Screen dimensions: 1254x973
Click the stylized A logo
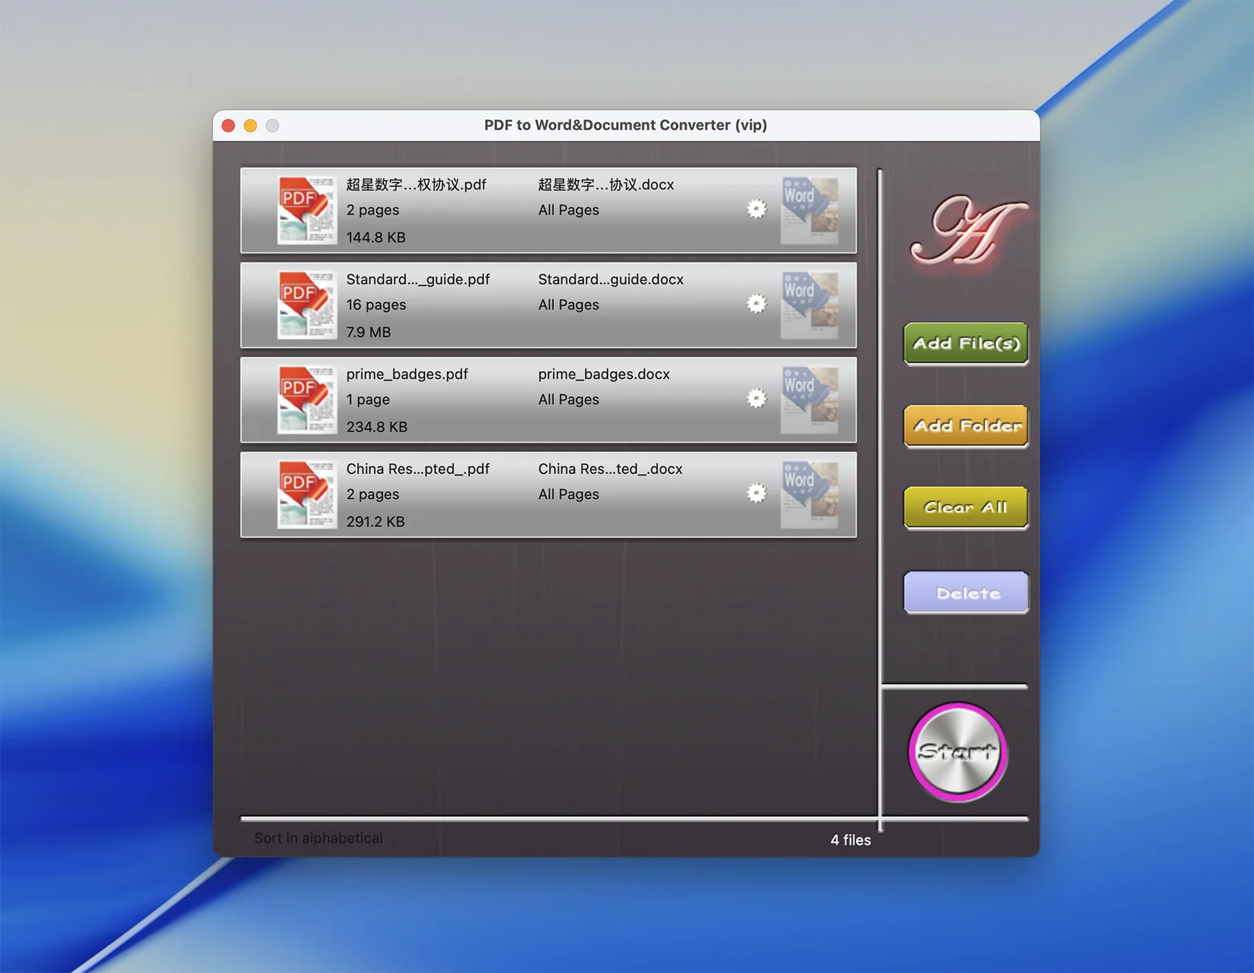click(x=966, y=231)
